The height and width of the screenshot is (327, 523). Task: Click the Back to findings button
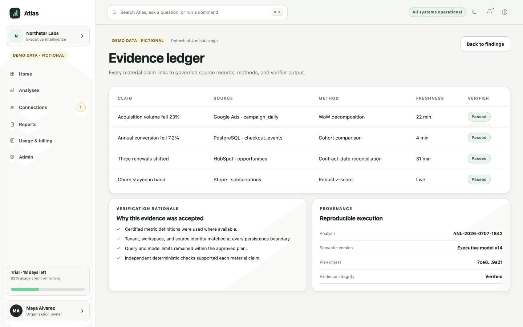485,44
